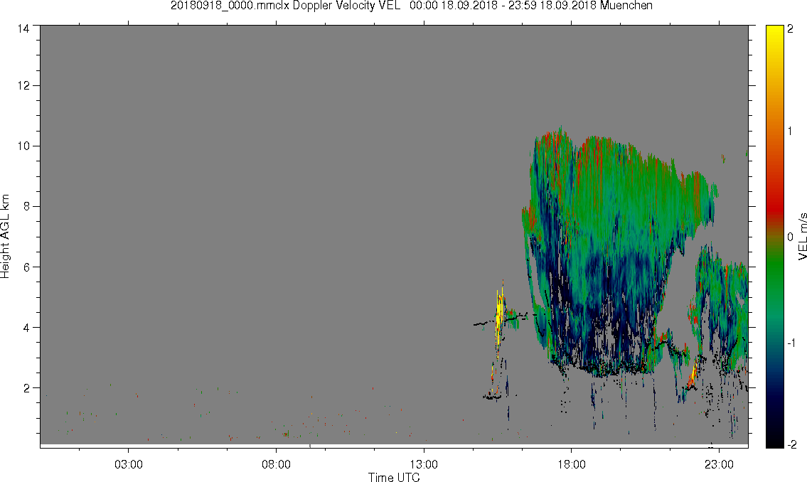Click the colorbar label '-1'
This screenshot has height=482, width=807.
click(x=791, y=343)
